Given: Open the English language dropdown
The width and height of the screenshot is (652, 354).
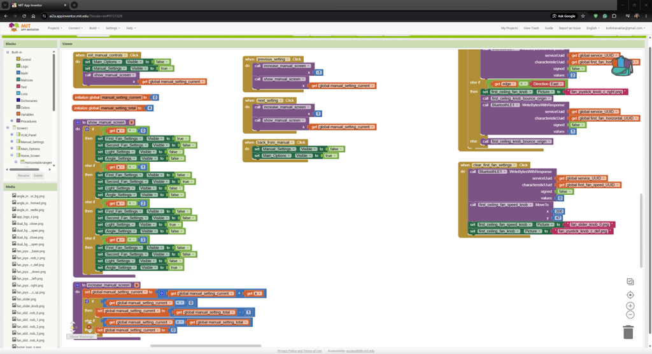Looking at the screenshot, I should click(593, 28).
